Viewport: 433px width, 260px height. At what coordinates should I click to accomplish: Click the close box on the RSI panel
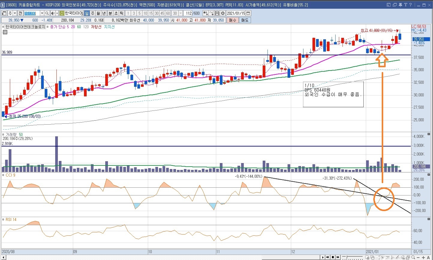[x=429, y=219]
